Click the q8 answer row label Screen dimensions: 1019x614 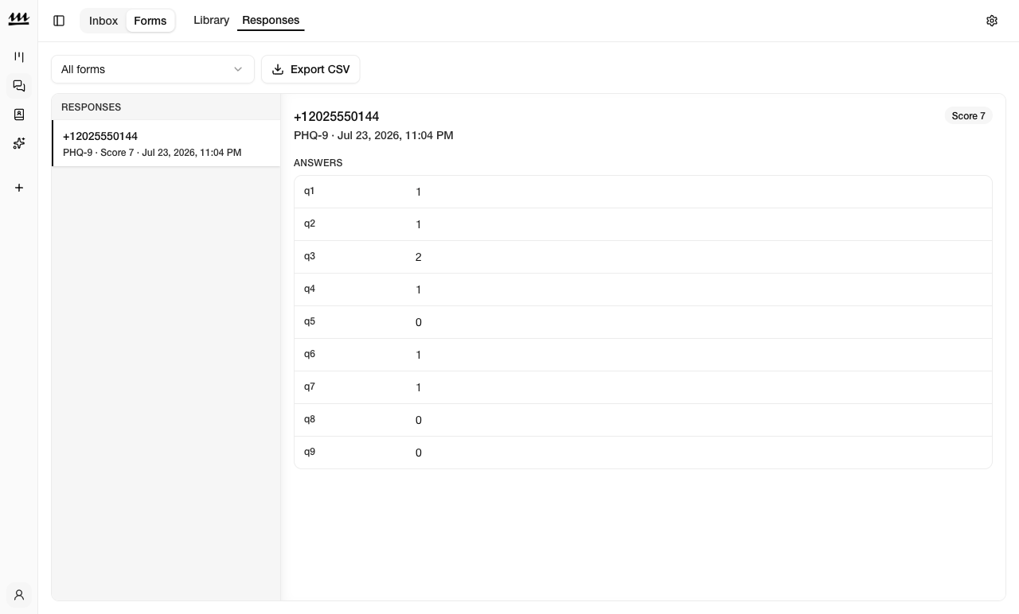310,419
